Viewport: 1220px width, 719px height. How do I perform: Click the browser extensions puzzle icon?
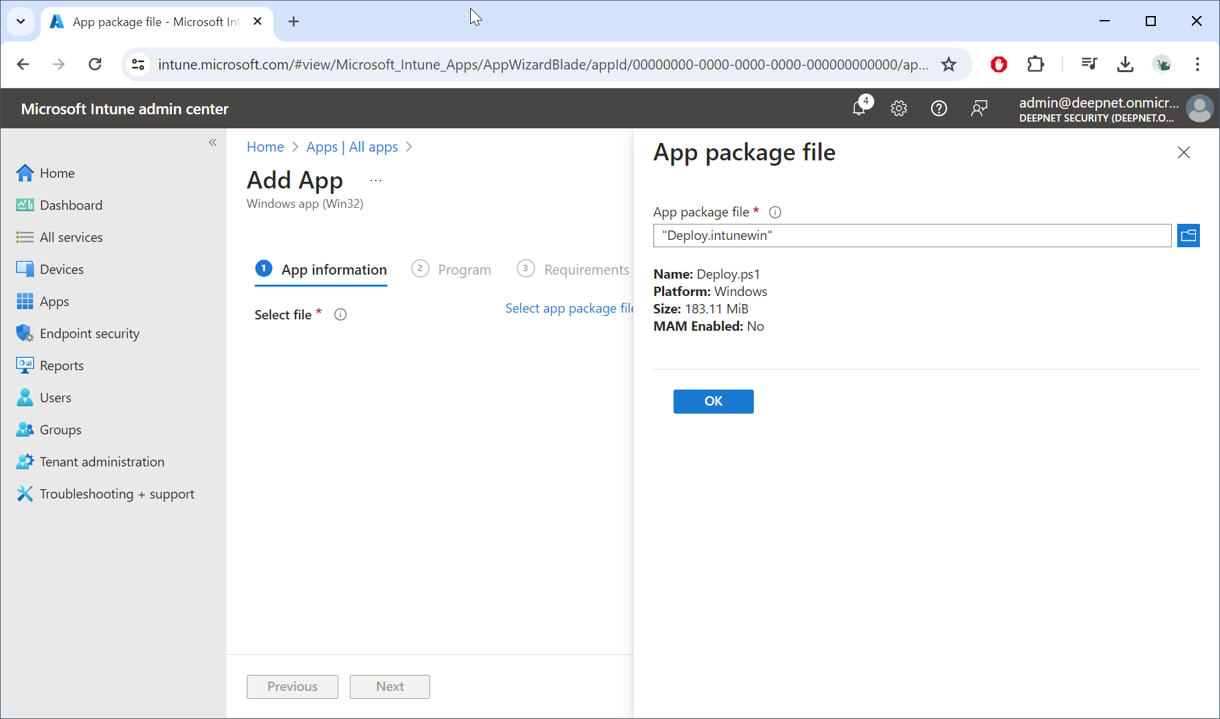coord(1035,64)
